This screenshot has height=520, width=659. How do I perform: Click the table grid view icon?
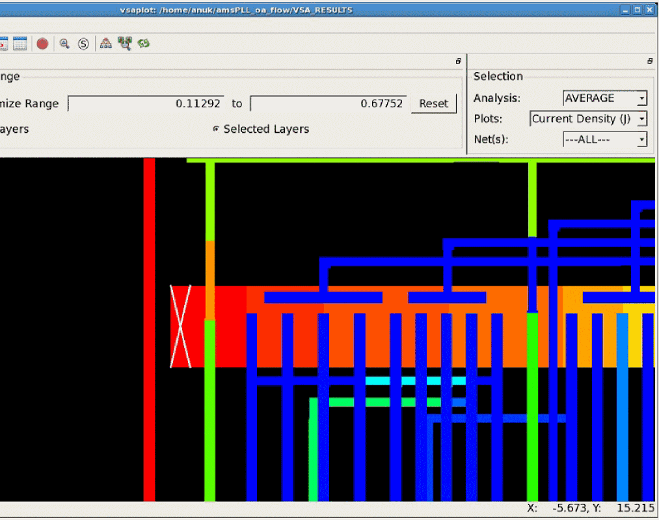click(x=20, y=44)
